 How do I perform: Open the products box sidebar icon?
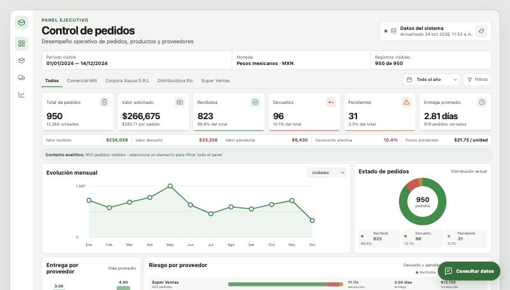coord(22,61)
